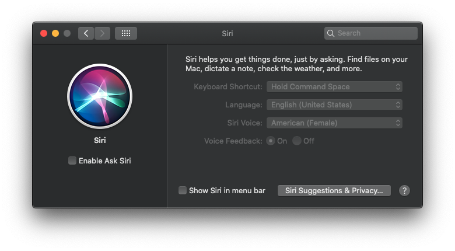
Task: Enable Ask Siri checkbox
Action: (72, 161)
